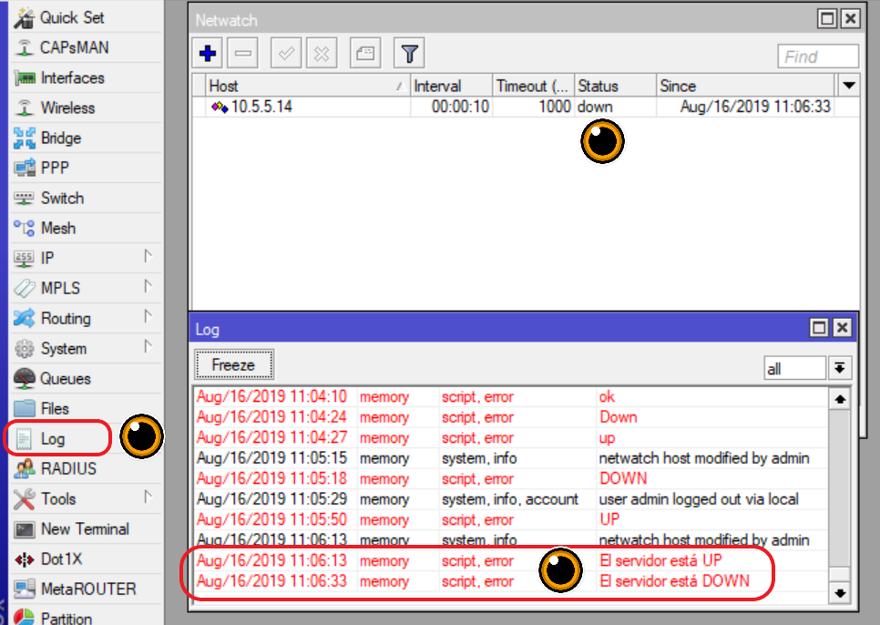Open PPP in the sidebar
The width and height of the screenshot is (880, 625).
[87, 168]
